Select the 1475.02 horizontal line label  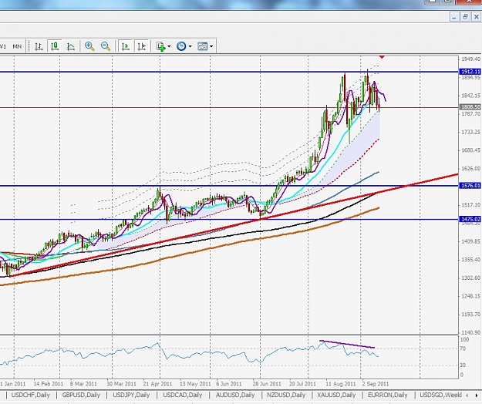[470, 219]
